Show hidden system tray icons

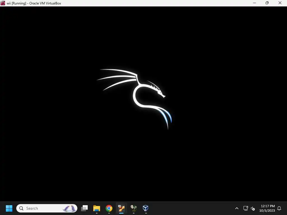(x=237, y=208)
